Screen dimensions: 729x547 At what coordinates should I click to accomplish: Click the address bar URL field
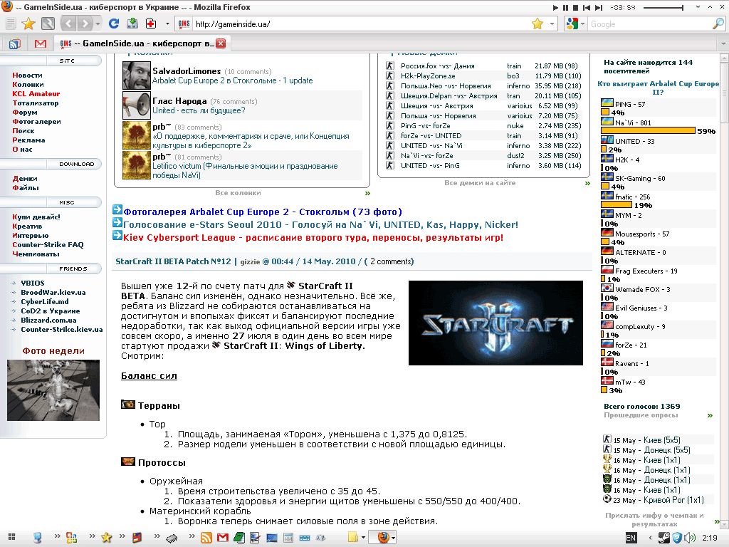(x=360, y=24)
